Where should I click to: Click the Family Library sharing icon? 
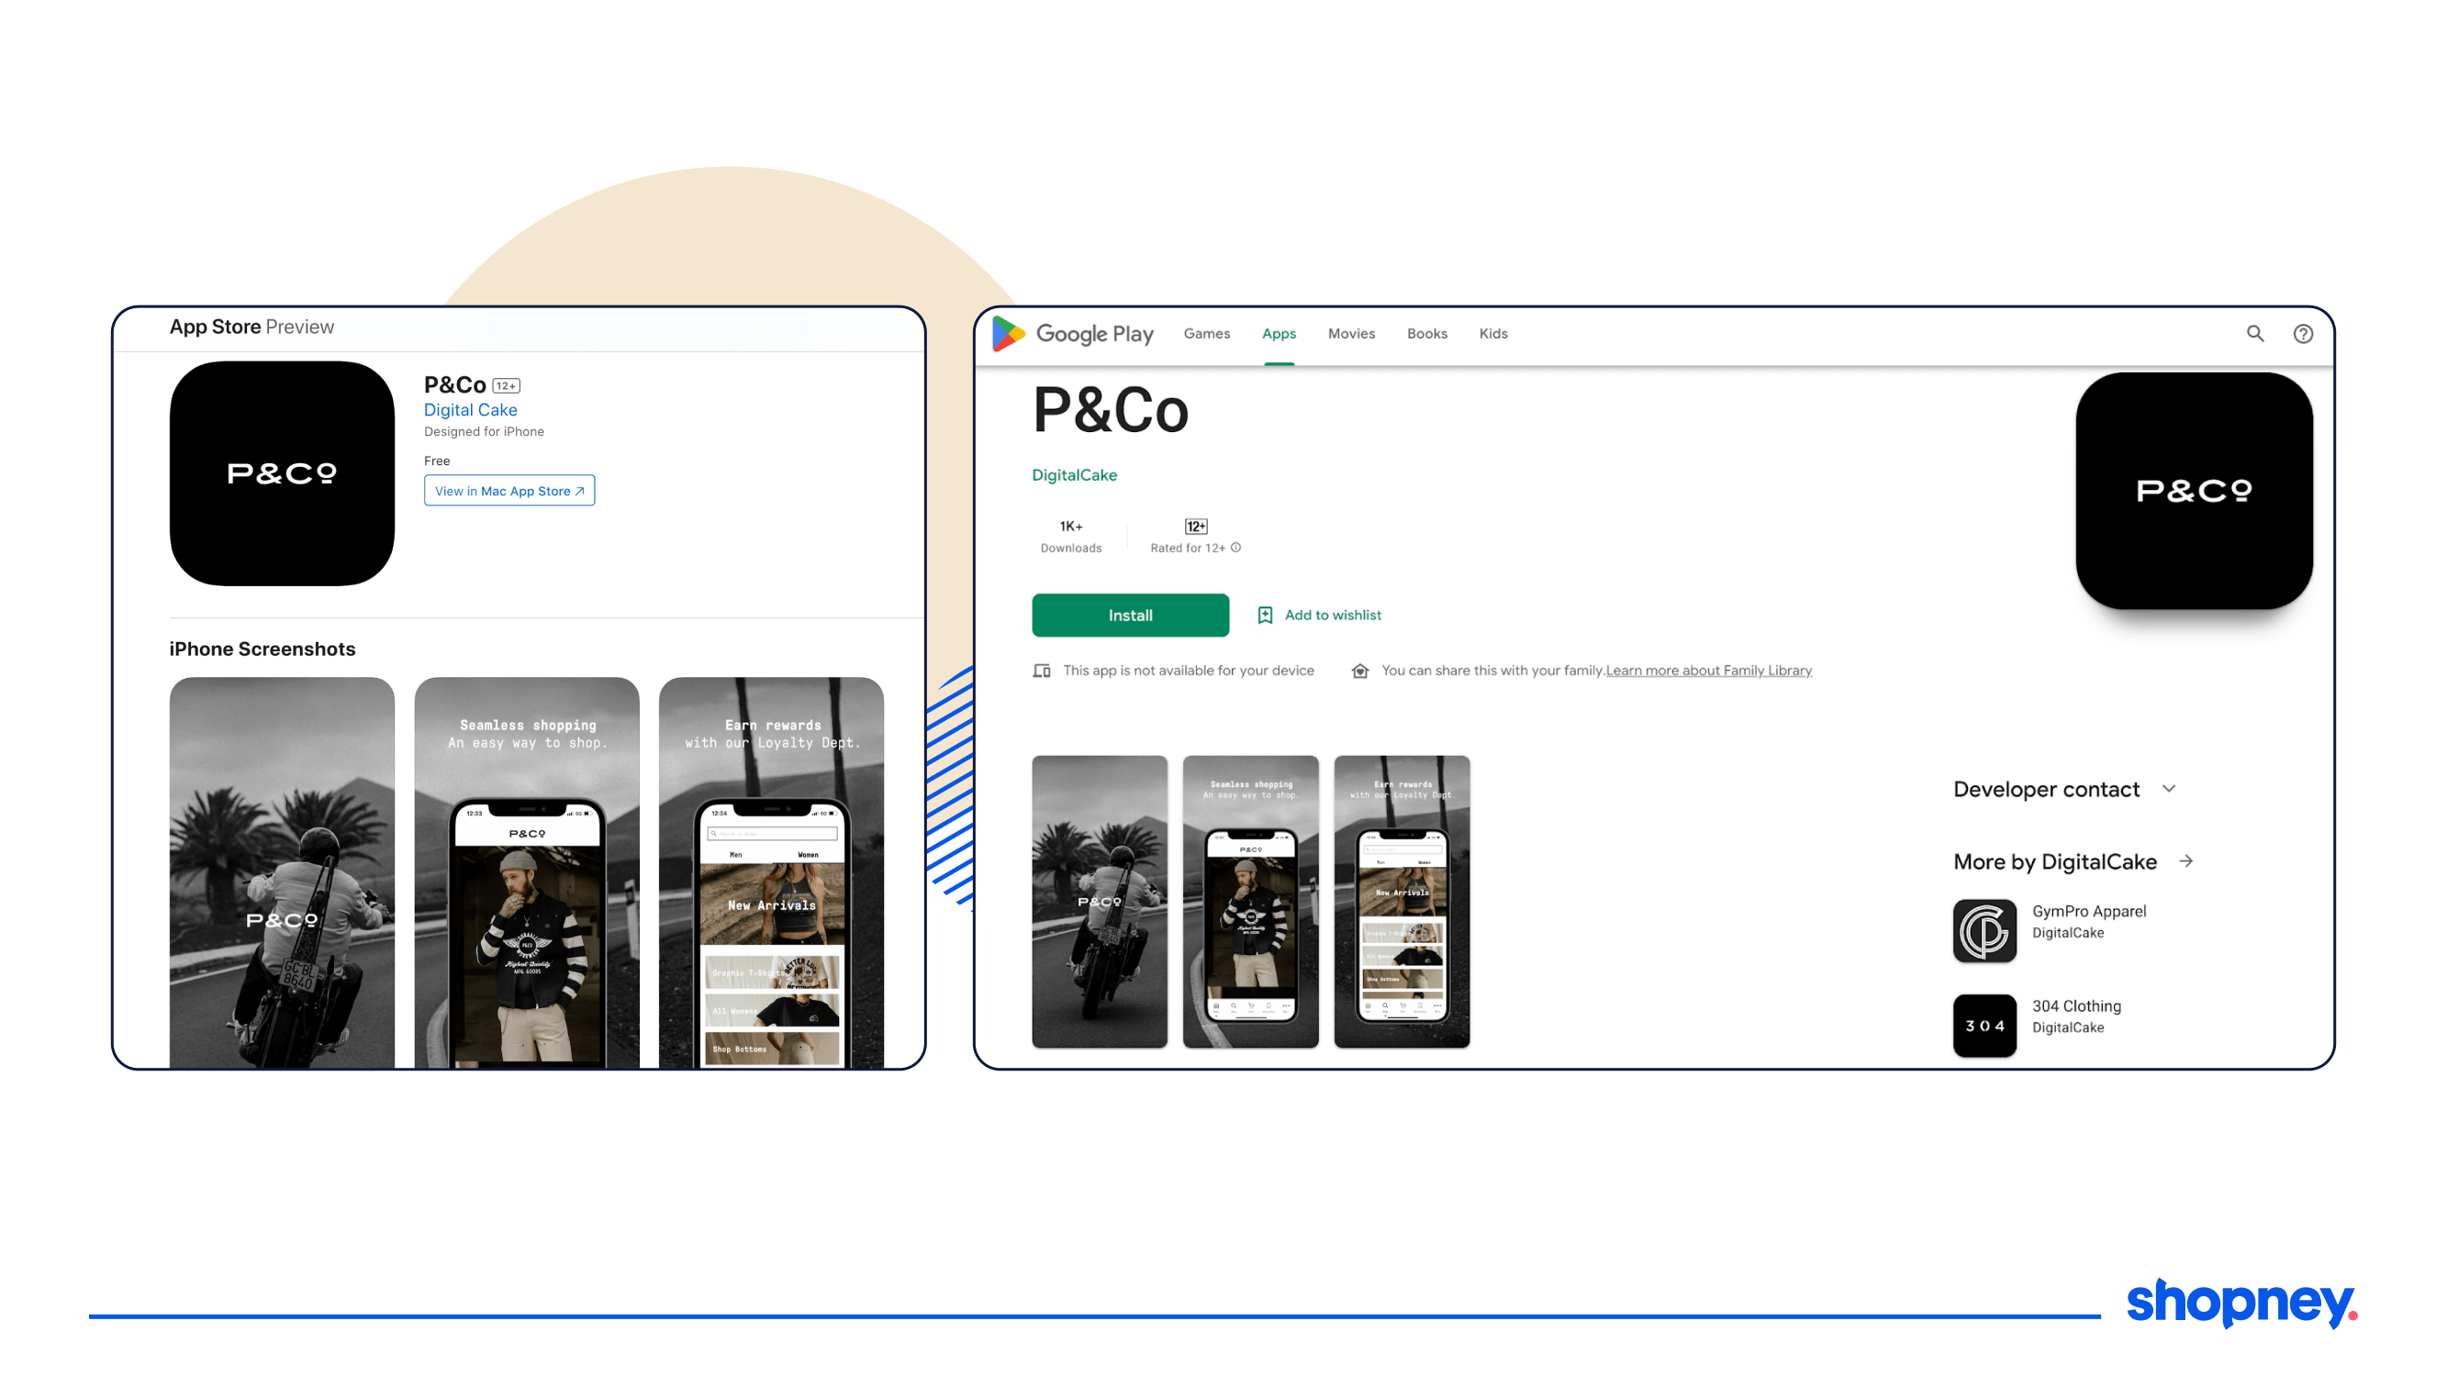[x=1359, y=671]
